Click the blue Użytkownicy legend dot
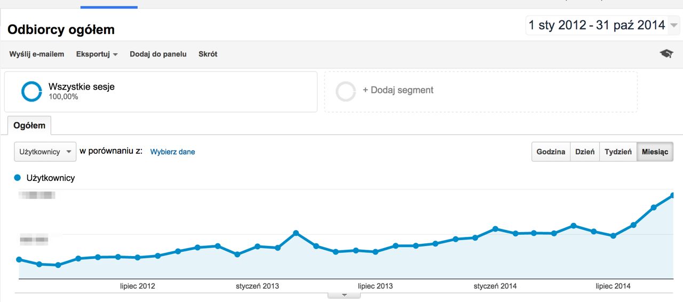The width and height of the screenshot is (683, 302). click(x=18, y=178)
